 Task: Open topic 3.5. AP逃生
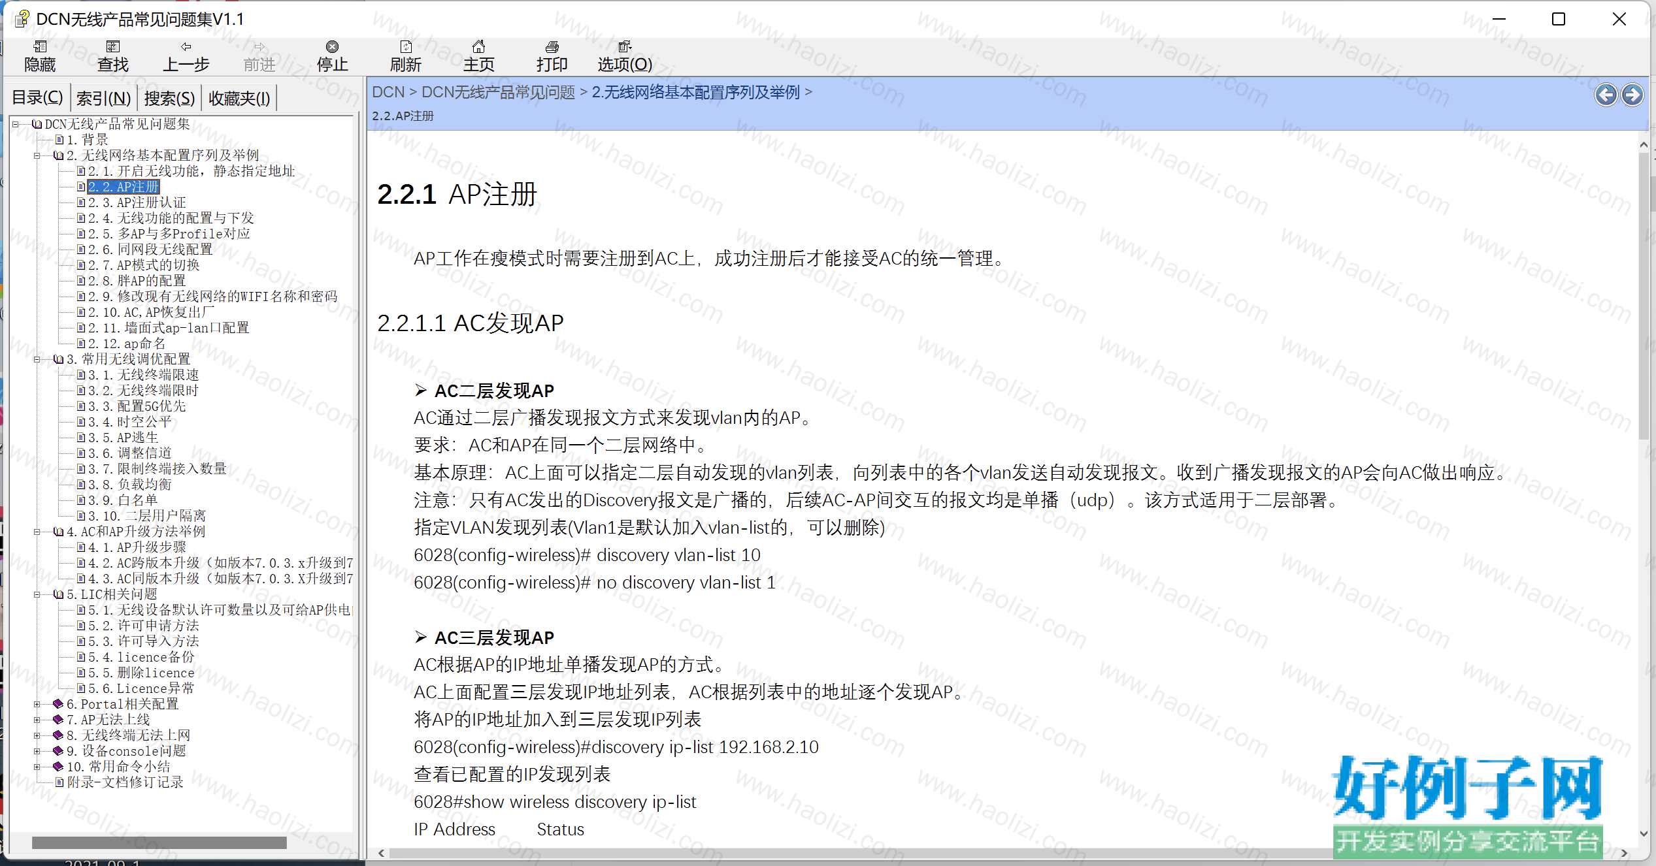point(123,438)
